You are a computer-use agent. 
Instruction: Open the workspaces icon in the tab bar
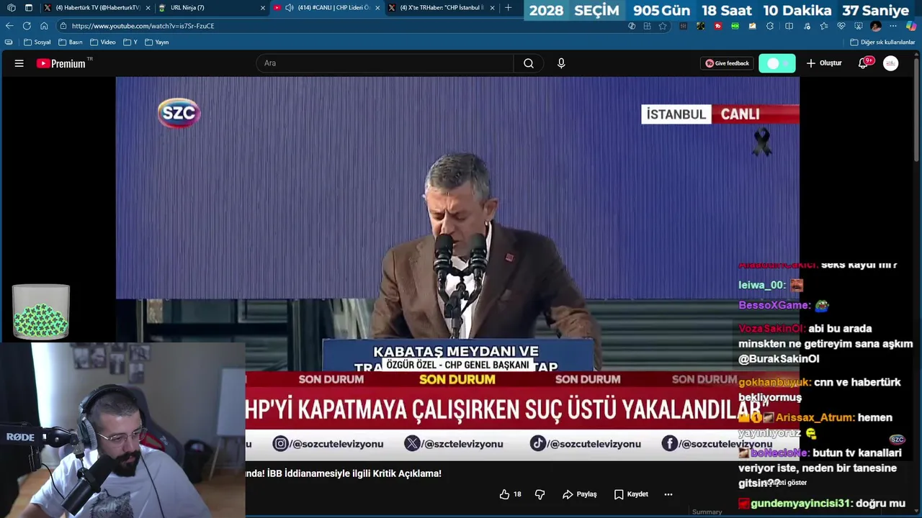pos(11,8)
